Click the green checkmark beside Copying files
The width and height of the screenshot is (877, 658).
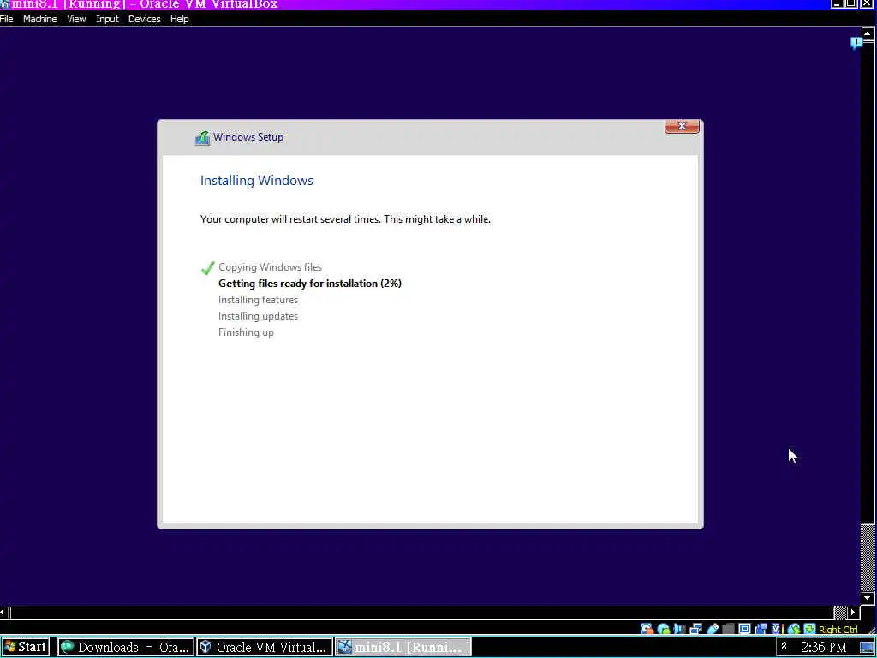tap(207, 268)
